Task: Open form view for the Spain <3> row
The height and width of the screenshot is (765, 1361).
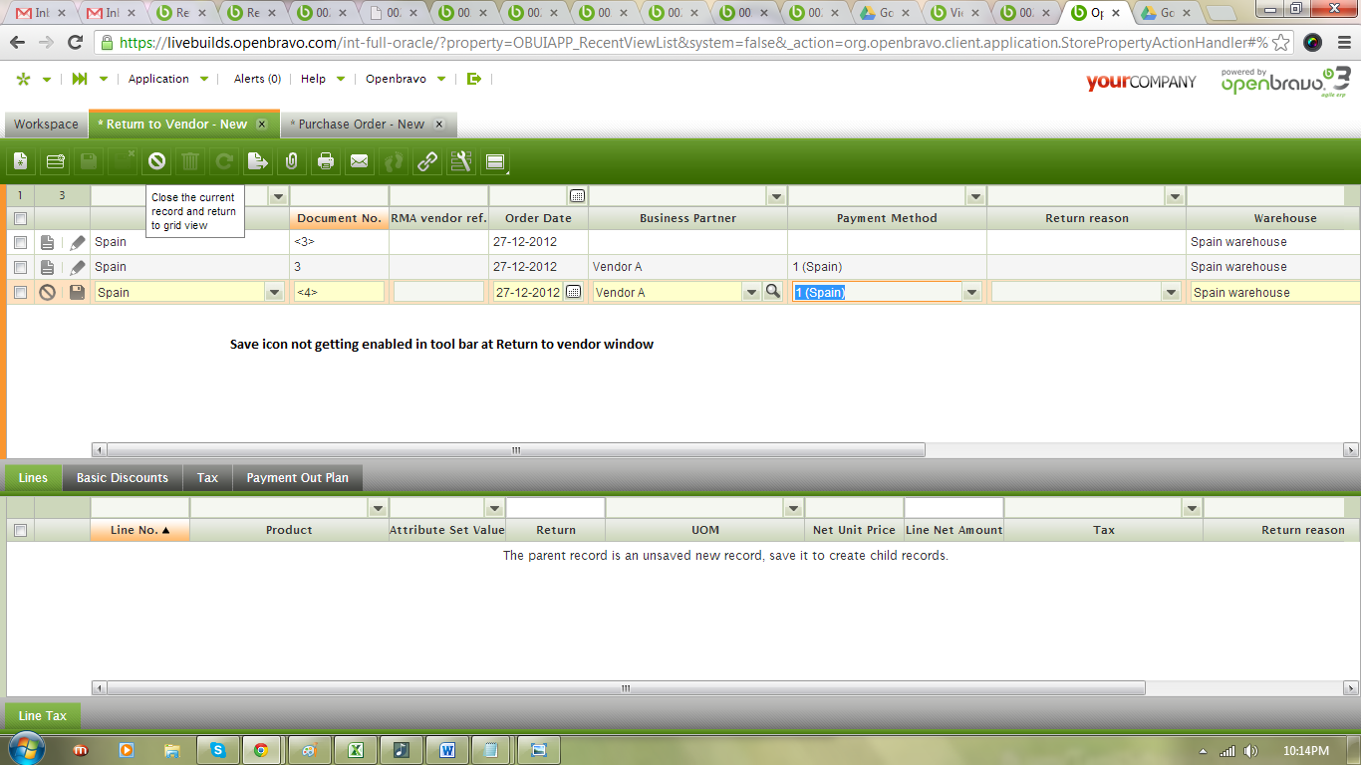Action: 47,242
